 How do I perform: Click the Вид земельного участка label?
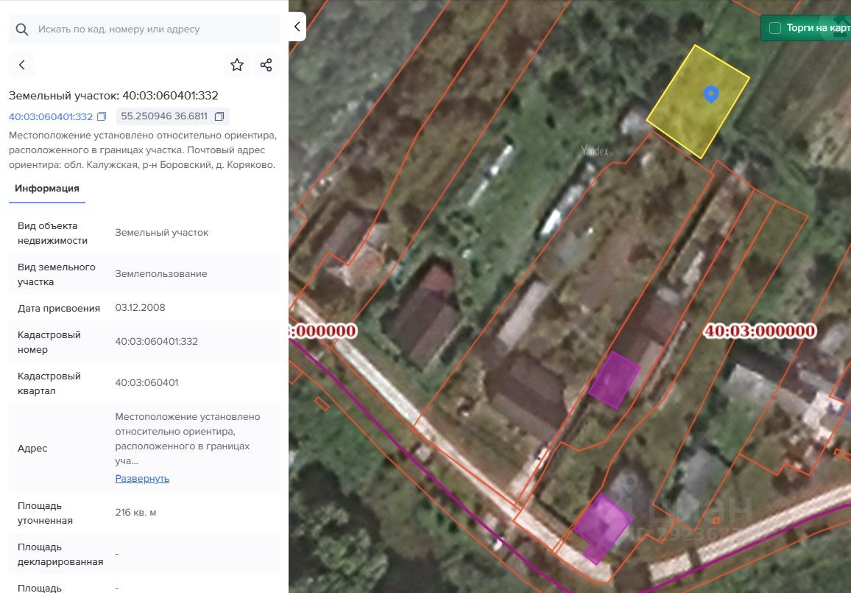click(57, 274)
